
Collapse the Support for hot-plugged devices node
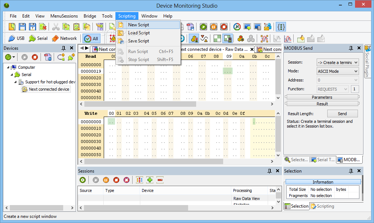(15, 82)
